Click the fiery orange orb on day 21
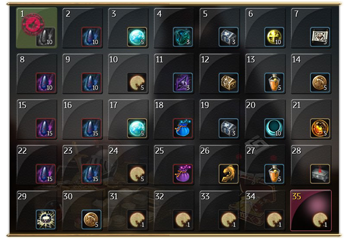The width and height of the screenshot is (348, 239). [320, 128]
